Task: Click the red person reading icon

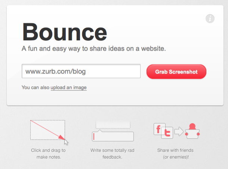Action: point(192,131)
